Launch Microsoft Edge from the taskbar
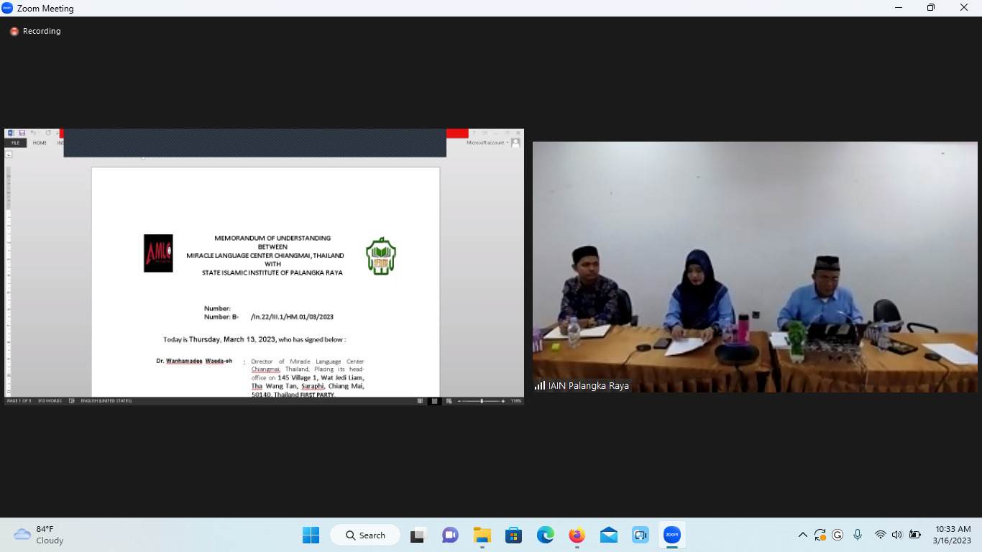The image size is (982, 552). 546,535
